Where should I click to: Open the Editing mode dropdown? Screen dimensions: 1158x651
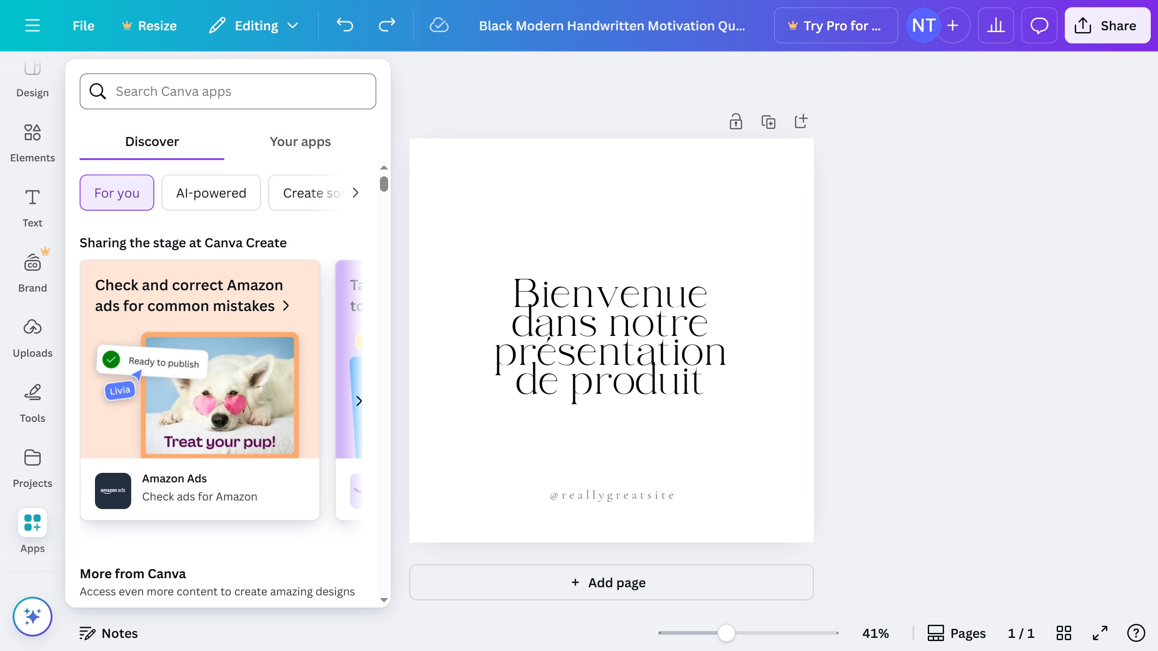click(254, 25)
